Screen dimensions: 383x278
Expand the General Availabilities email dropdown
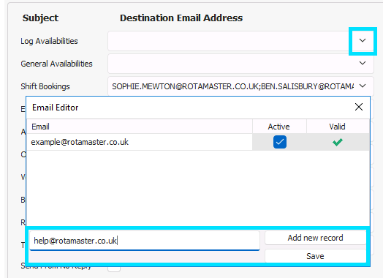[x=363, y=64]
